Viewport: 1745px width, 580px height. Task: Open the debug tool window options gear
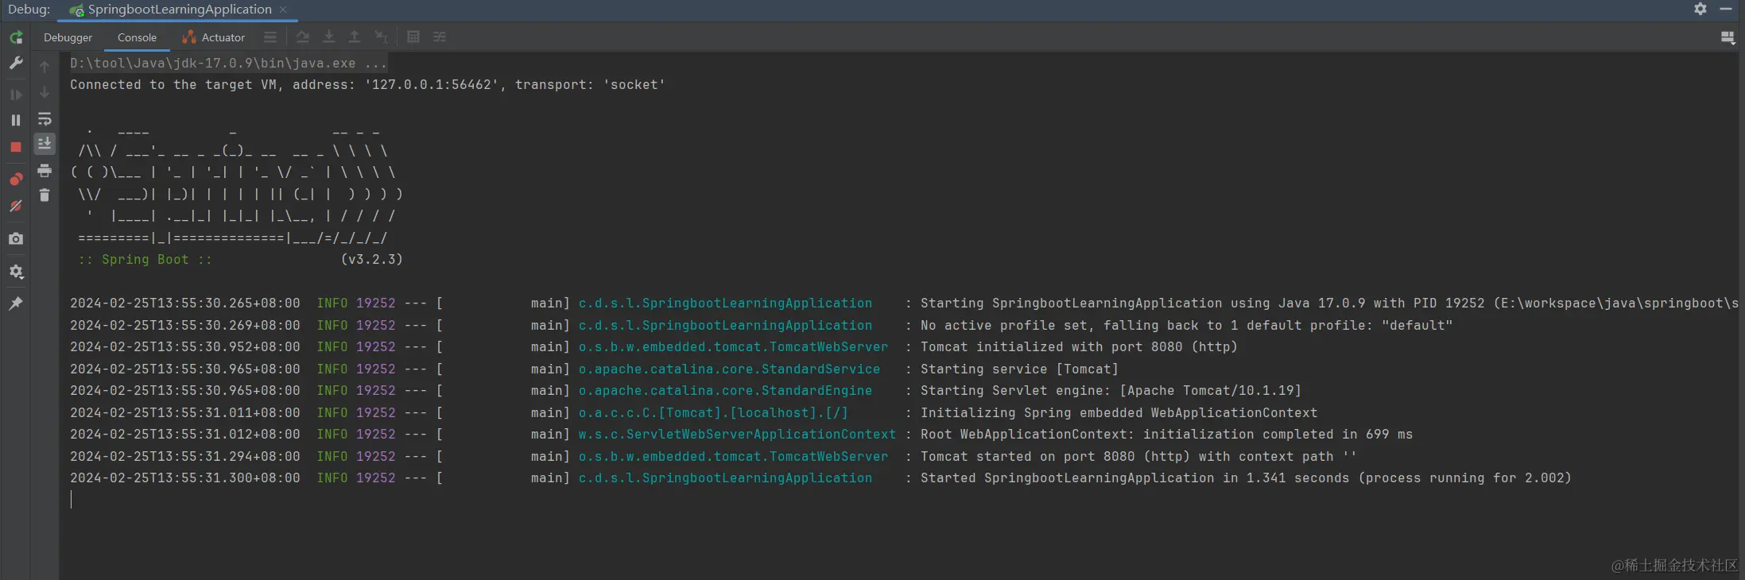[1700, 9]
